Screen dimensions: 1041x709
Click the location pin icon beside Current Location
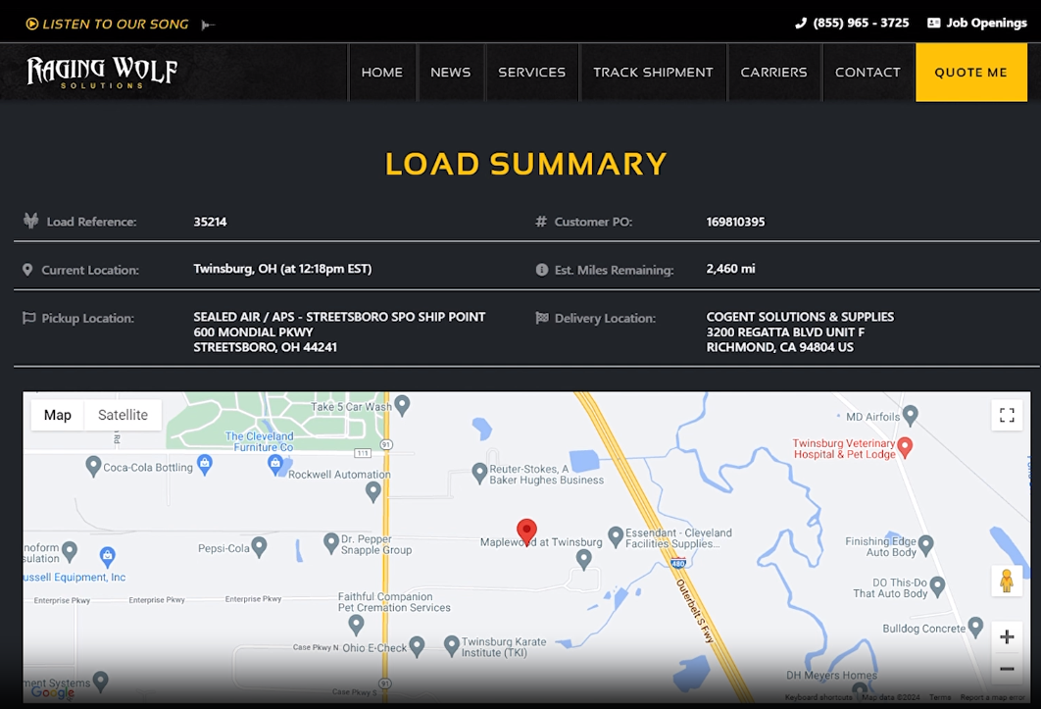pos(28,270)
